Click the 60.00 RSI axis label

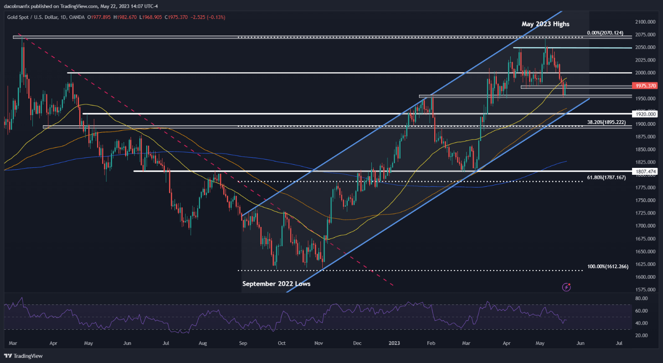(x=641, y=311)
